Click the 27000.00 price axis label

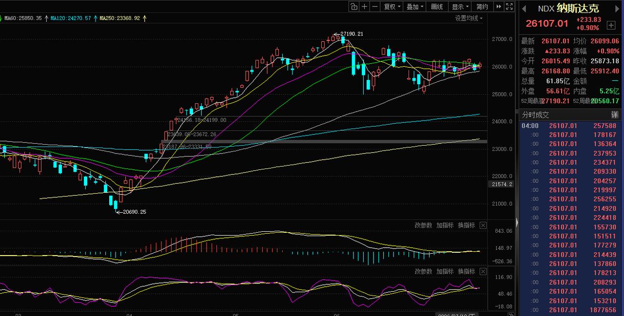click(502, 39)
